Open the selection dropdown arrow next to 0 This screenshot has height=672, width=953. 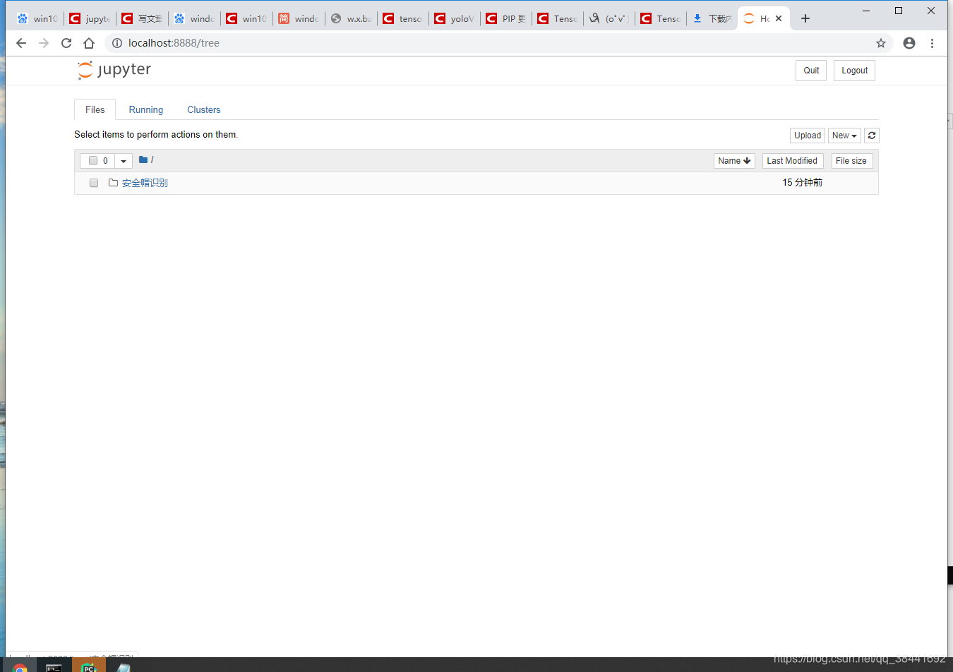tap(124, 161)
